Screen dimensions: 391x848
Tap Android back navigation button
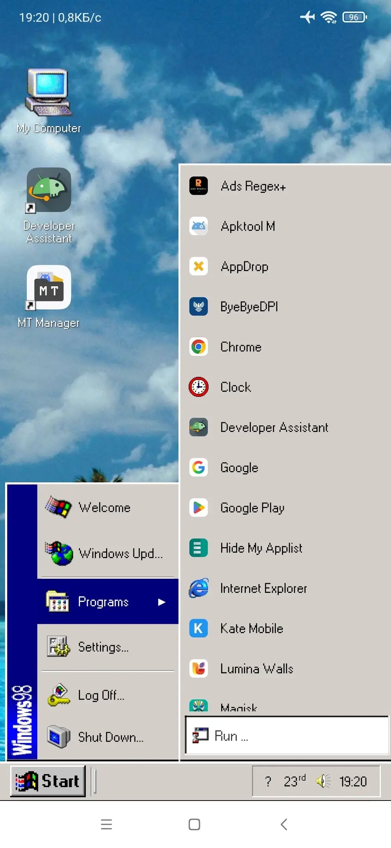(x=284, y=824)
